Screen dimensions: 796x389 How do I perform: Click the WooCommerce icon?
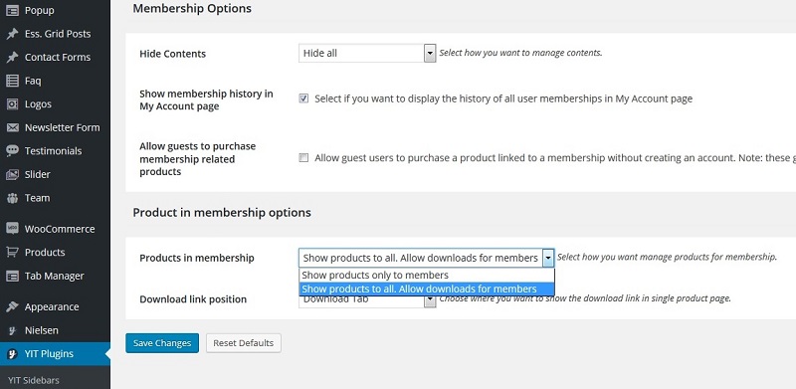(x=12, y=229)
